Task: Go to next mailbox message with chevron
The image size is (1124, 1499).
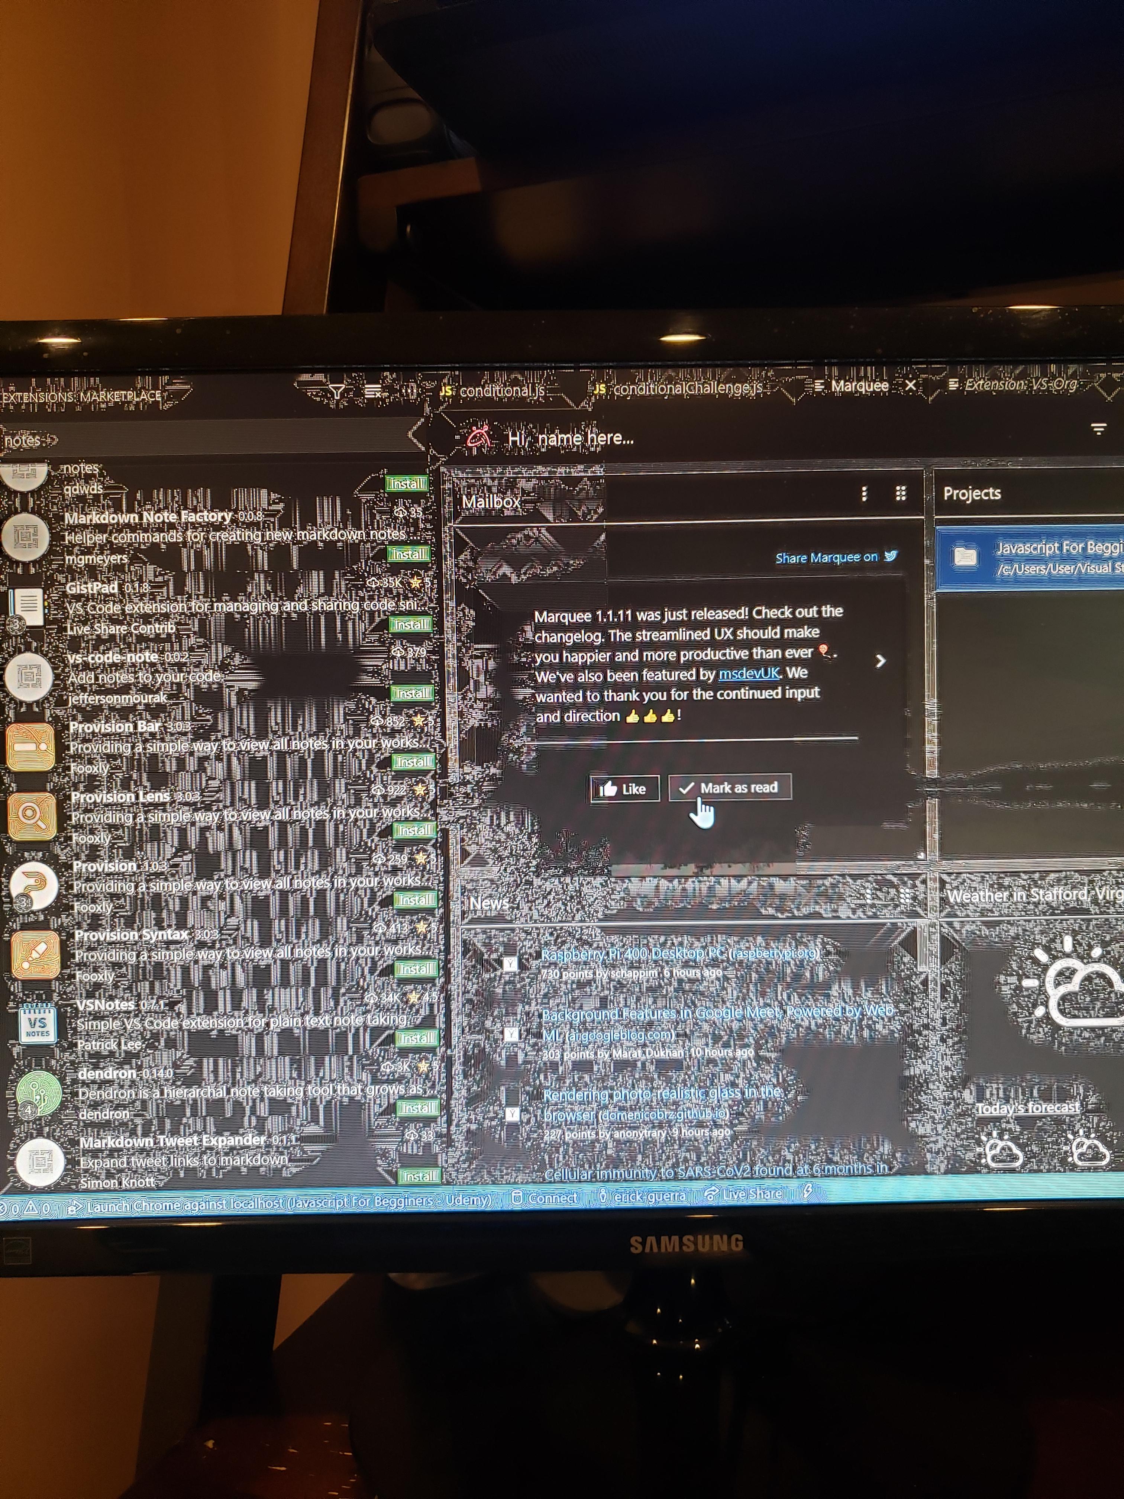Action: (880, 661)
